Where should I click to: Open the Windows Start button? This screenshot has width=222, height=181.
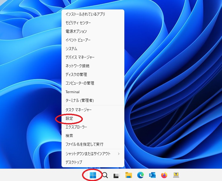93,175
